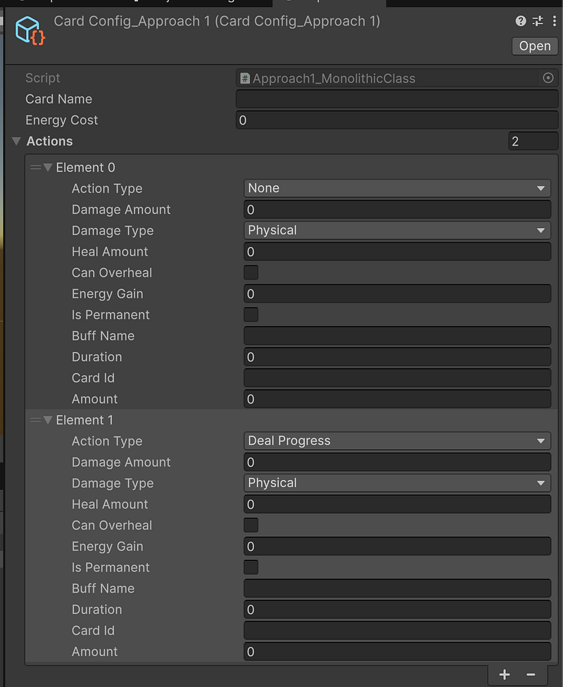Click the Energy Cost value field

(x=397, y=120)
